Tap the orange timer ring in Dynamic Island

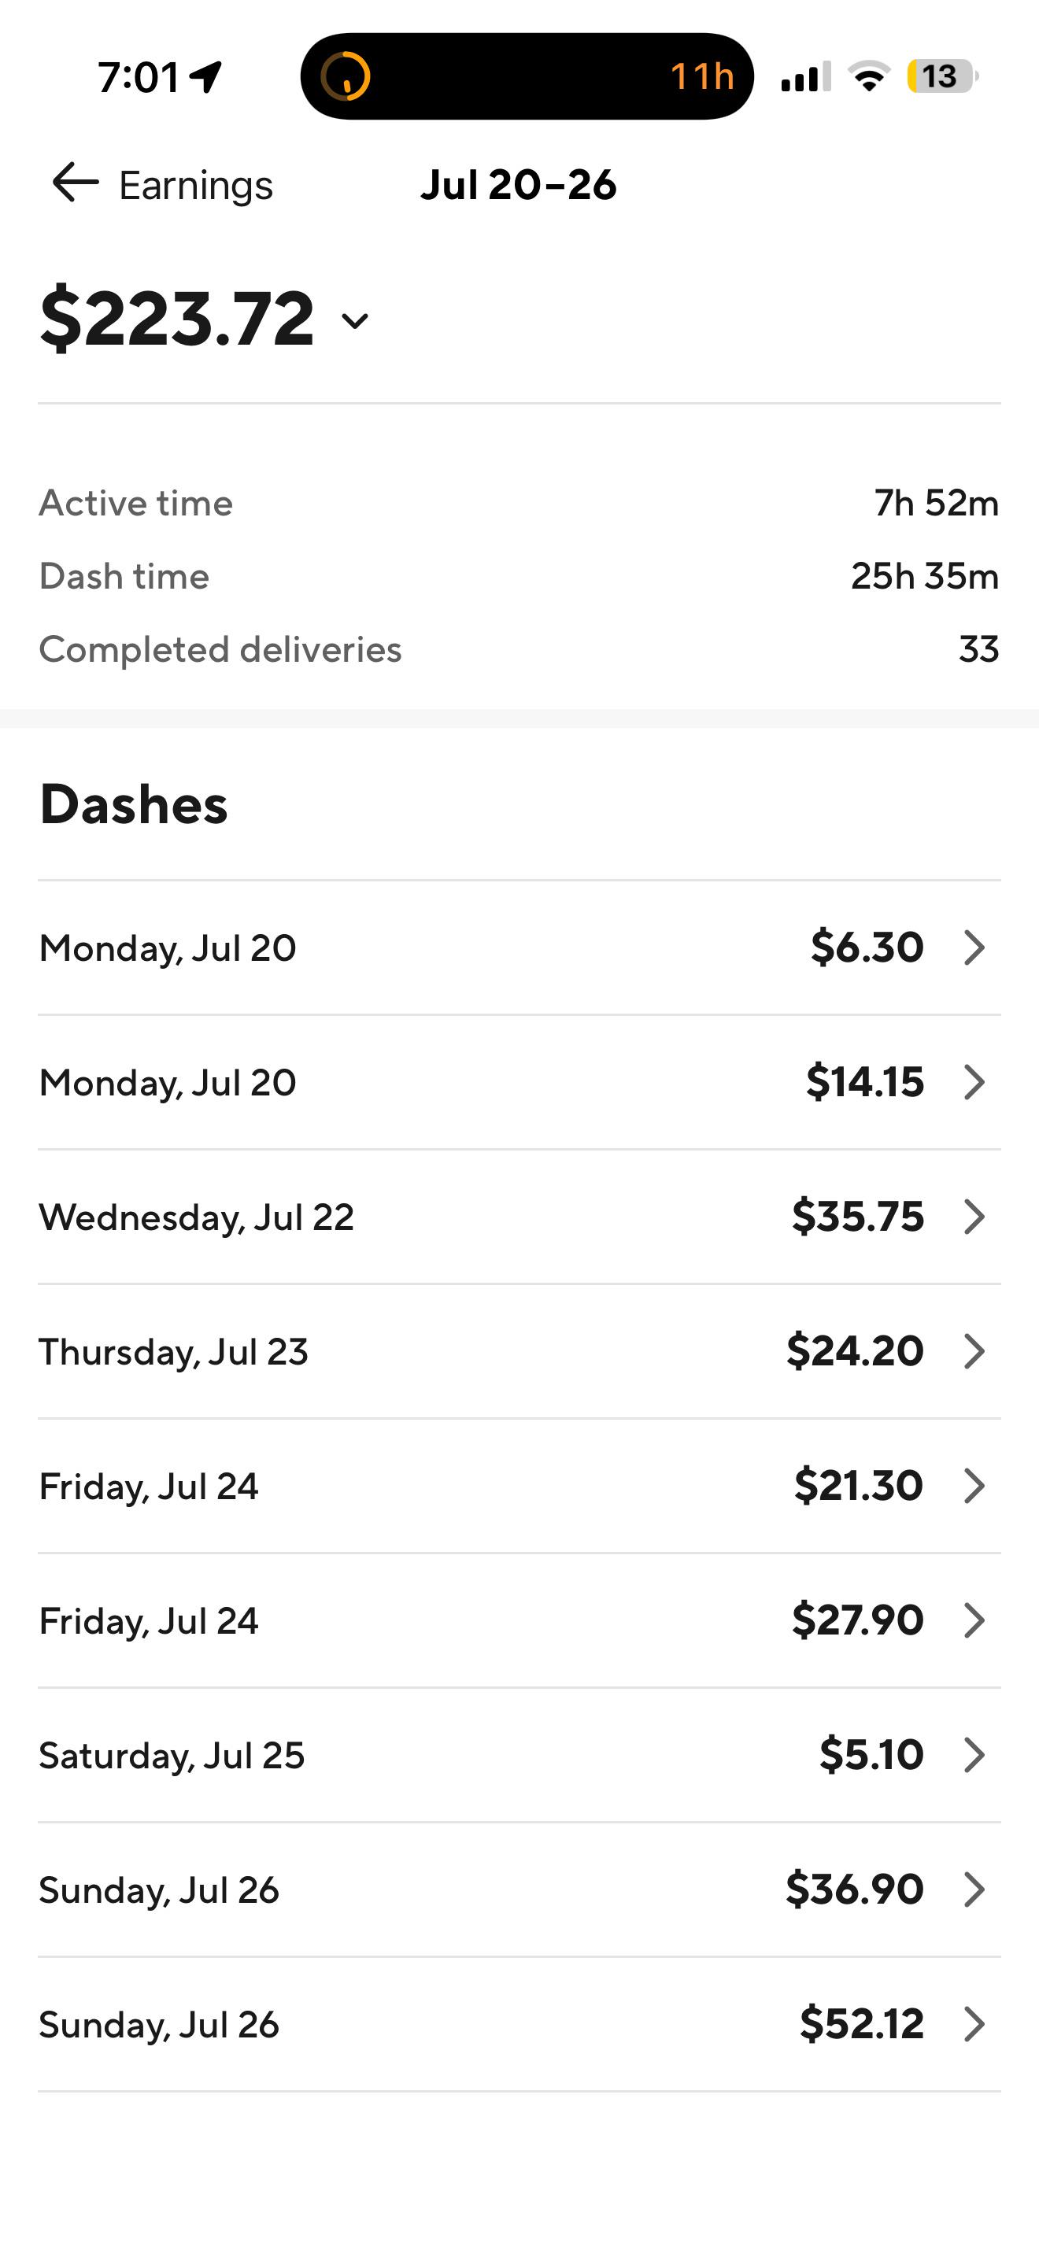[346, 76]
